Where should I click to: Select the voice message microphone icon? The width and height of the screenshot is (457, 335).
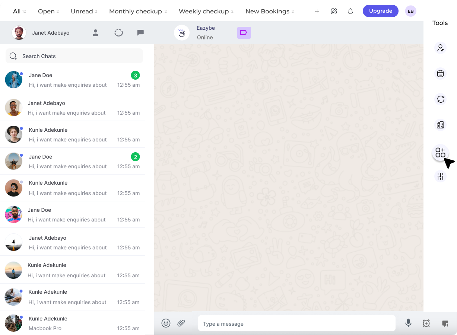(408, 323)
